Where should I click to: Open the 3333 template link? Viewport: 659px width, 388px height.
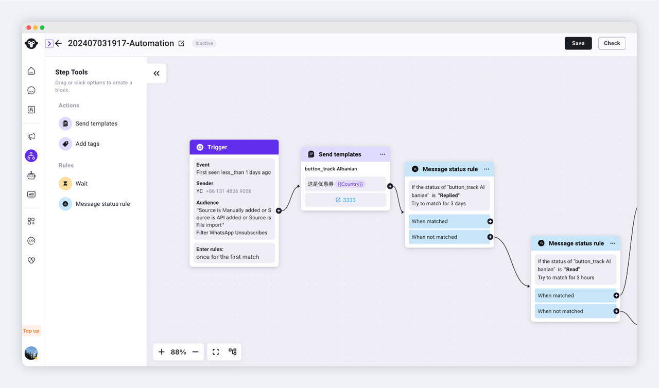345,200
